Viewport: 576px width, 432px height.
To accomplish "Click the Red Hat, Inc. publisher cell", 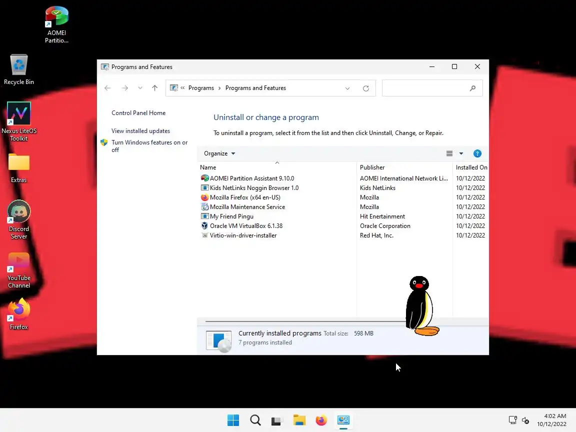I will [x=376, y=235].
